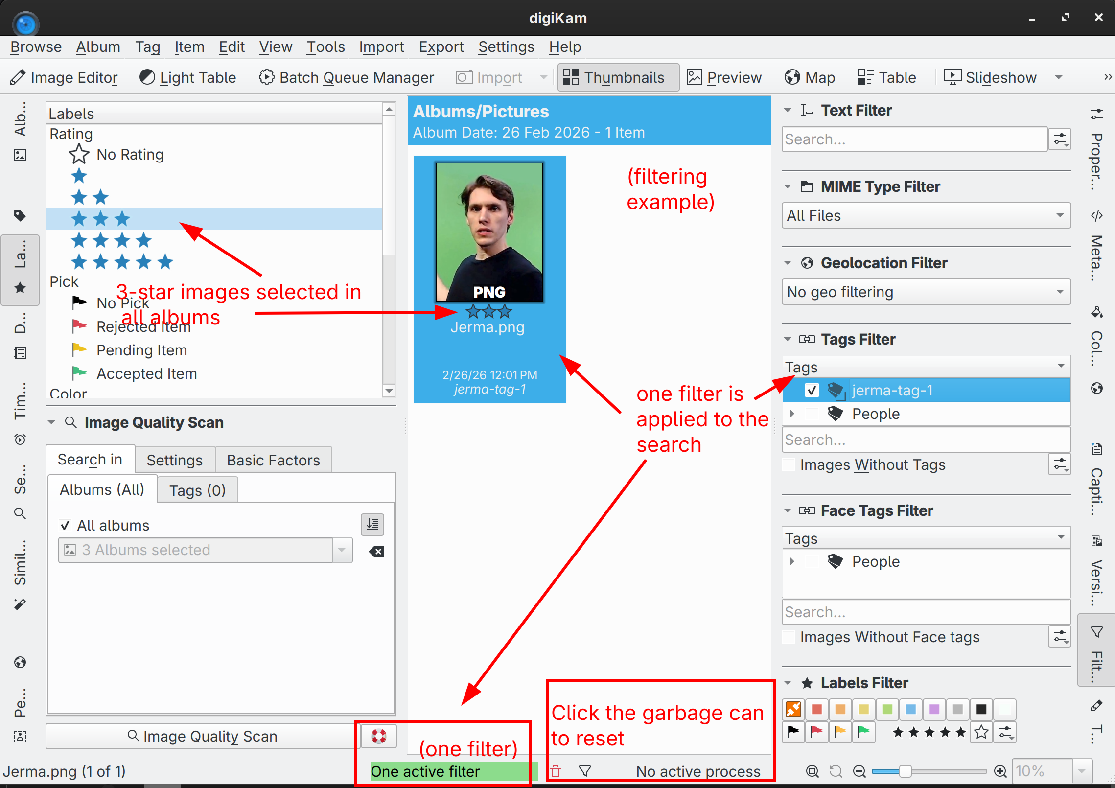This screenshot has height=788, width=1115.
Task: Open the Tools menu
Action: click(325, 47)
